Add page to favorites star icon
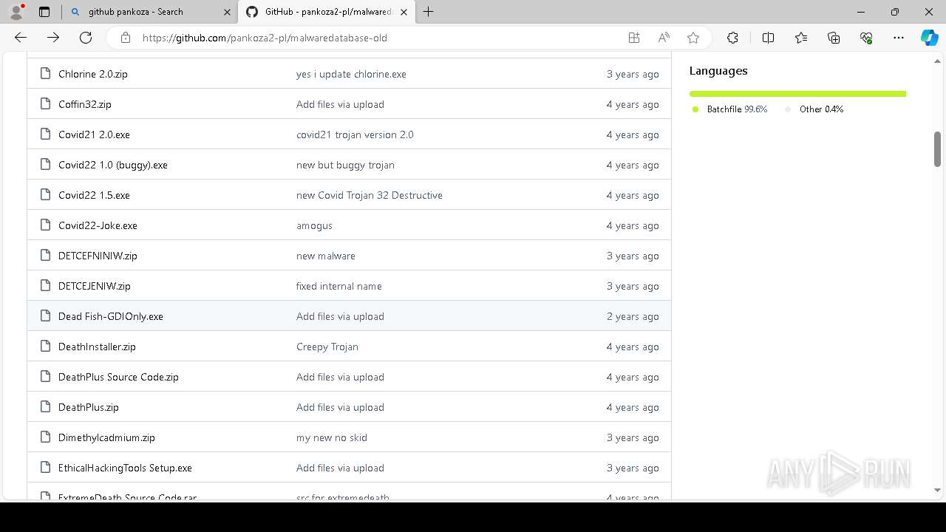This screenshot has width=946, height=532. (693, 38)
